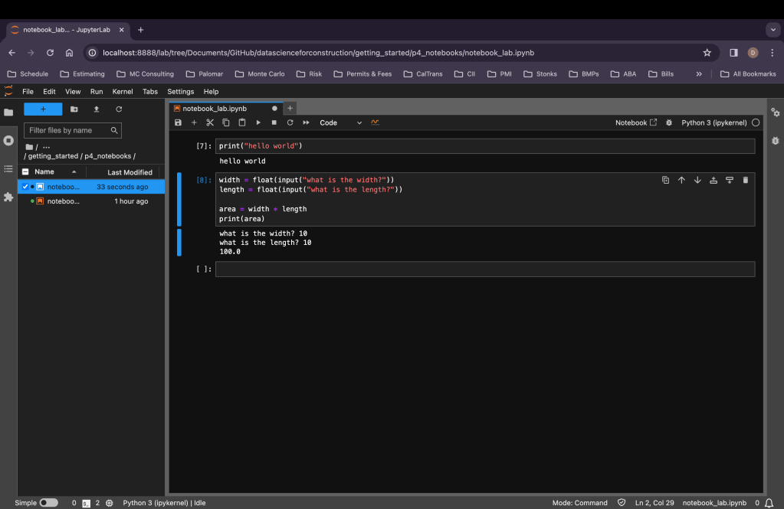Toggle the Simple interface mode switch

pos(48,503)
